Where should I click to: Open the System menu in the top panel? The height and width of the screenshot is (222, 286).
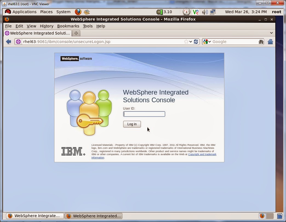coord(63,12)
